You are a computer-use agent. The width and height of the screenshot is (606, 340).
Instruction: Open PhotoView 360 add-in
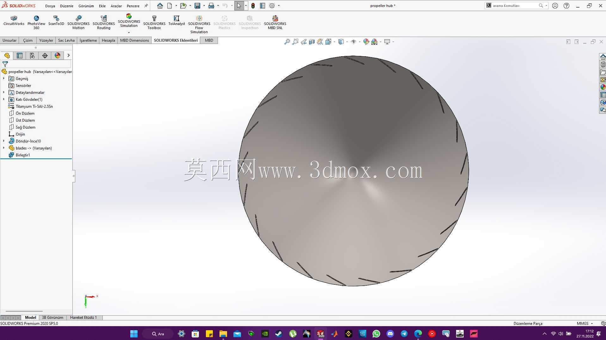(x=36, y=22)
